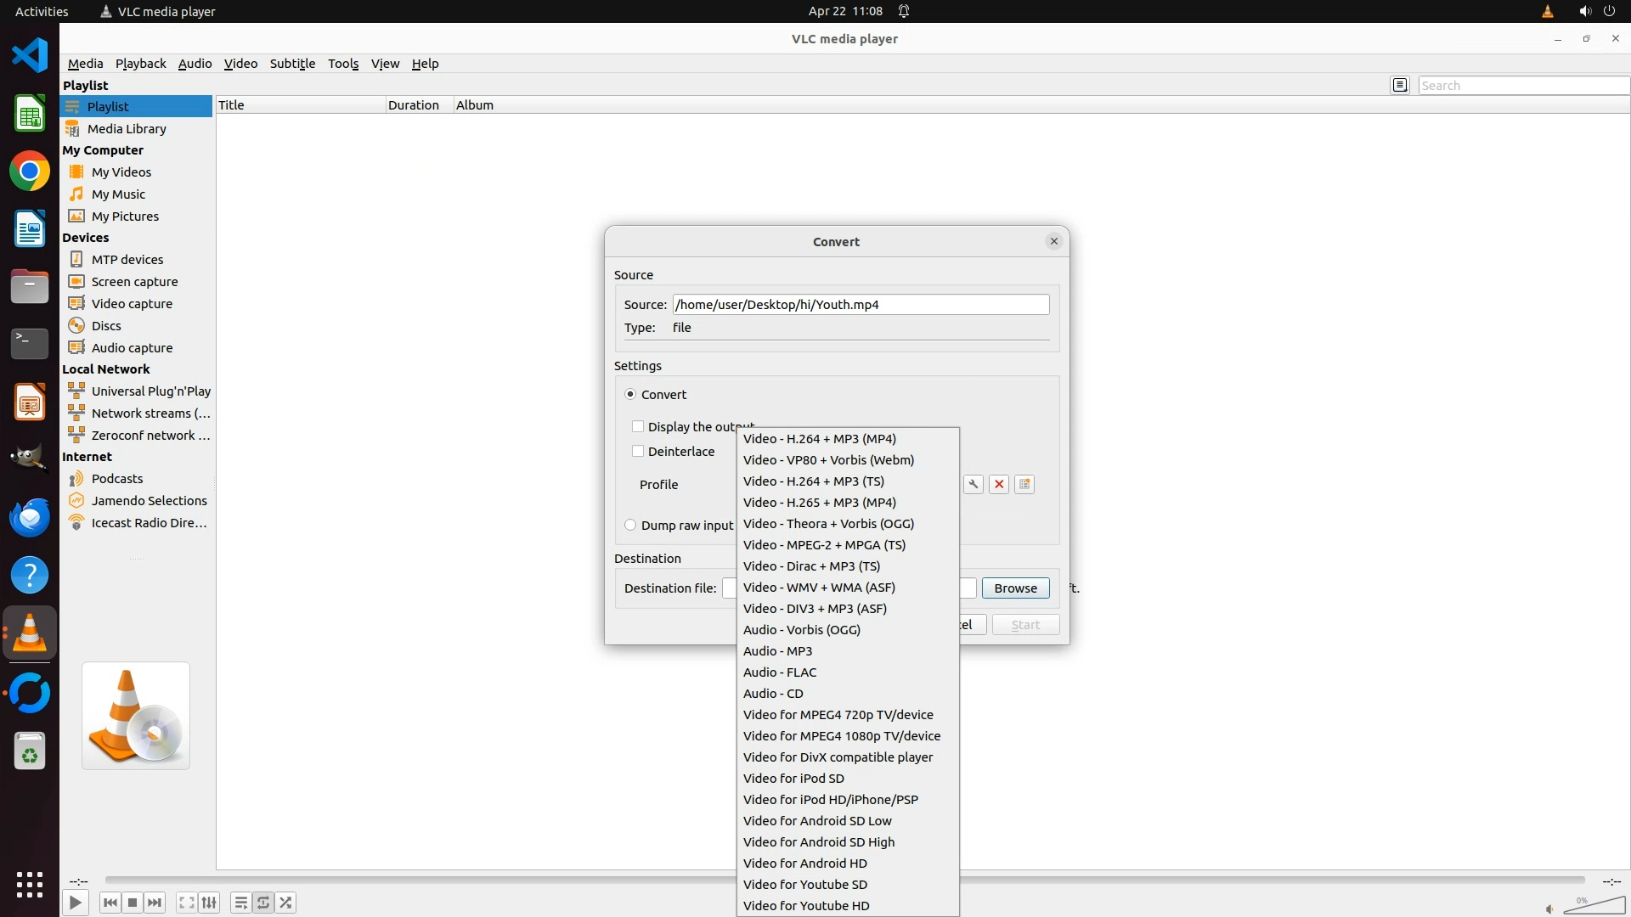Enable Display the output checkbox
The height and width of the screenshot is (917, 1631).
click(638, 426)
